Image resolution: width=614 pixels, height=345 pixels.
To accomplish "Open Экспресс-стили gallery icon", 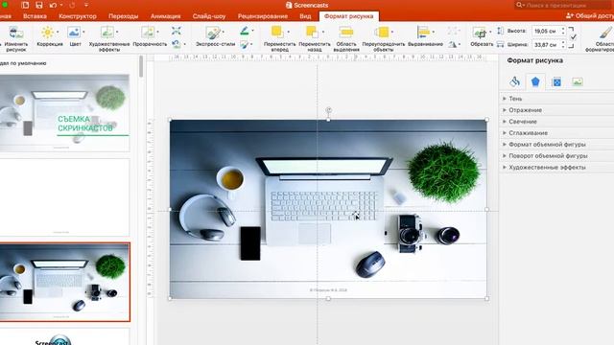I will (213, 33).
